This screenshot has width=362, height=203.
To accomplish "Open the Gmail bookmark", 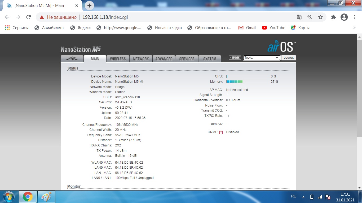I will click(247, 28).
